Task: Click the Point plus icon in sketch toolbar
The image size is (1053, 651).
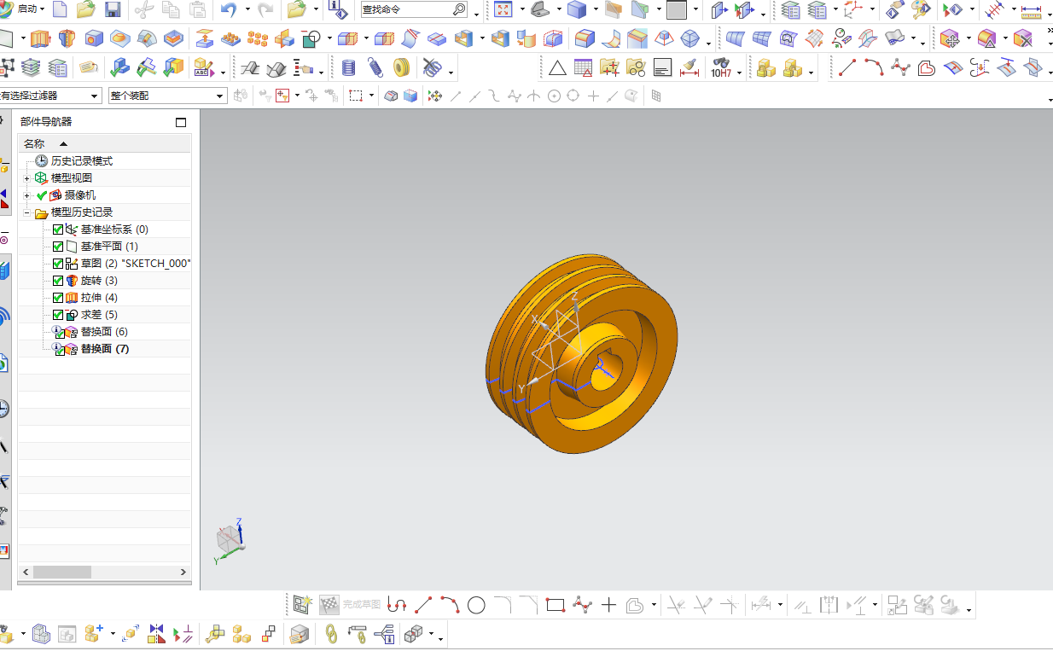Action: tap(608, 606)
